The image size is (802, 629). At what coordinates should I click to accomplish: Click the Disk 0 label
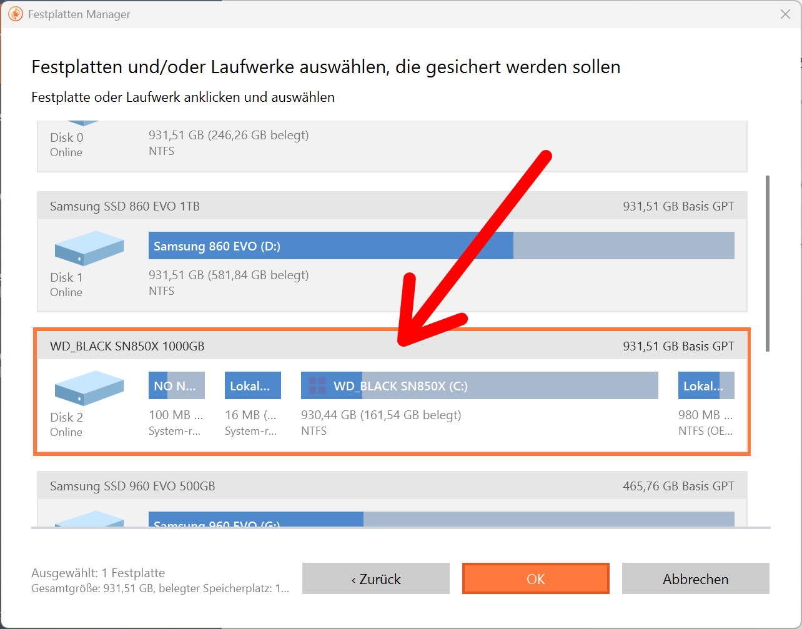click(66, 137)
